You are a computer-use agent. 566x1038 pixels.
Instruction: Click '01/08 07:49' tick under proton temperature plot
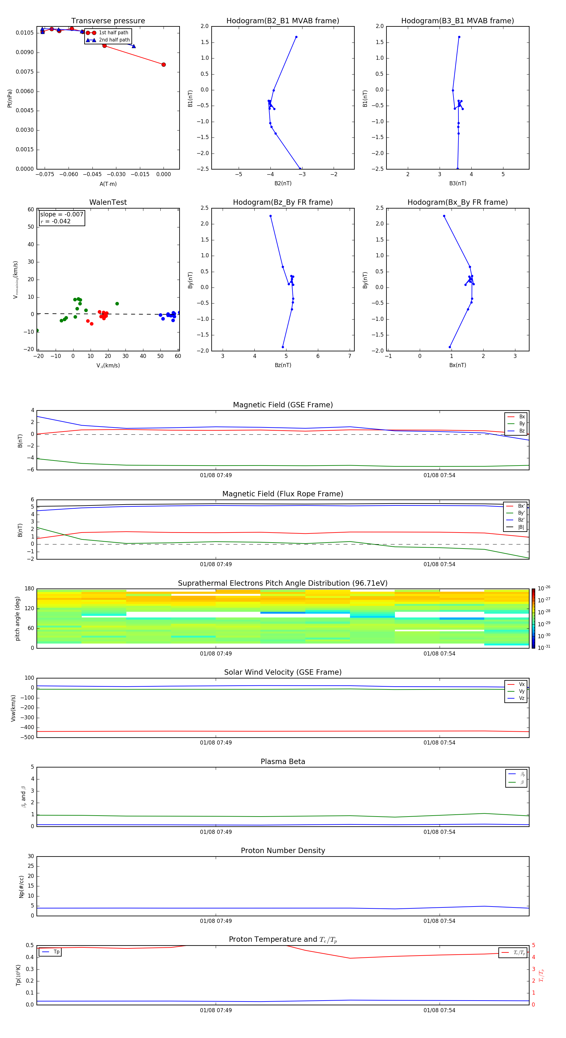tap(215, 1010)
